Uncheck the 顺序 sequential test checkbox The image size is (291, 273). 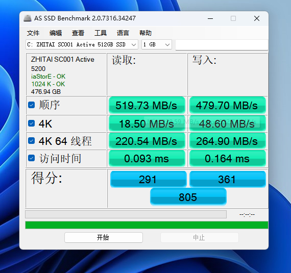click(x=31, y=105)
